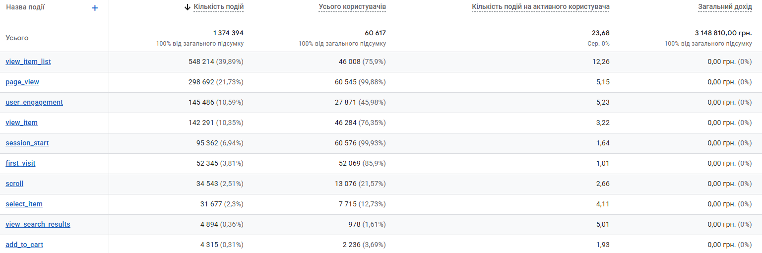Open the scroll event link
762x253 pixels.
coord(14,184)
